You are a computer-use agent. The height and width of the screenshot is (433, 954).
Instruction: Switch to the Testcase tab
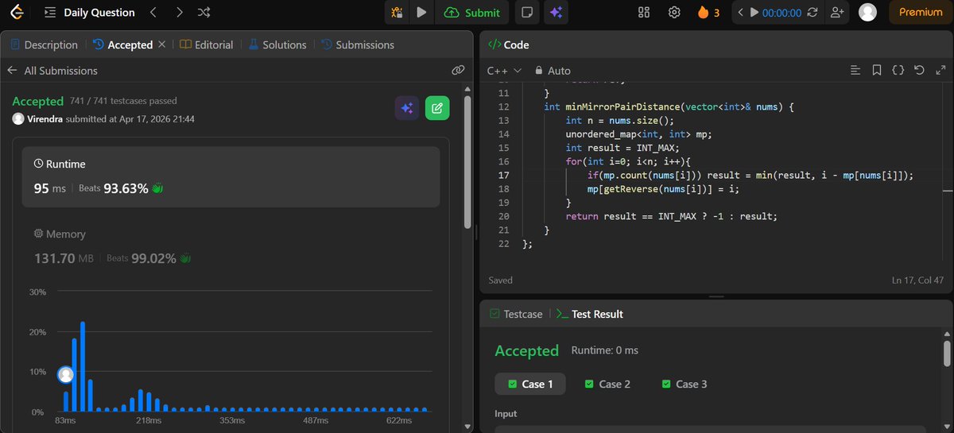click(x=516, y=314)
